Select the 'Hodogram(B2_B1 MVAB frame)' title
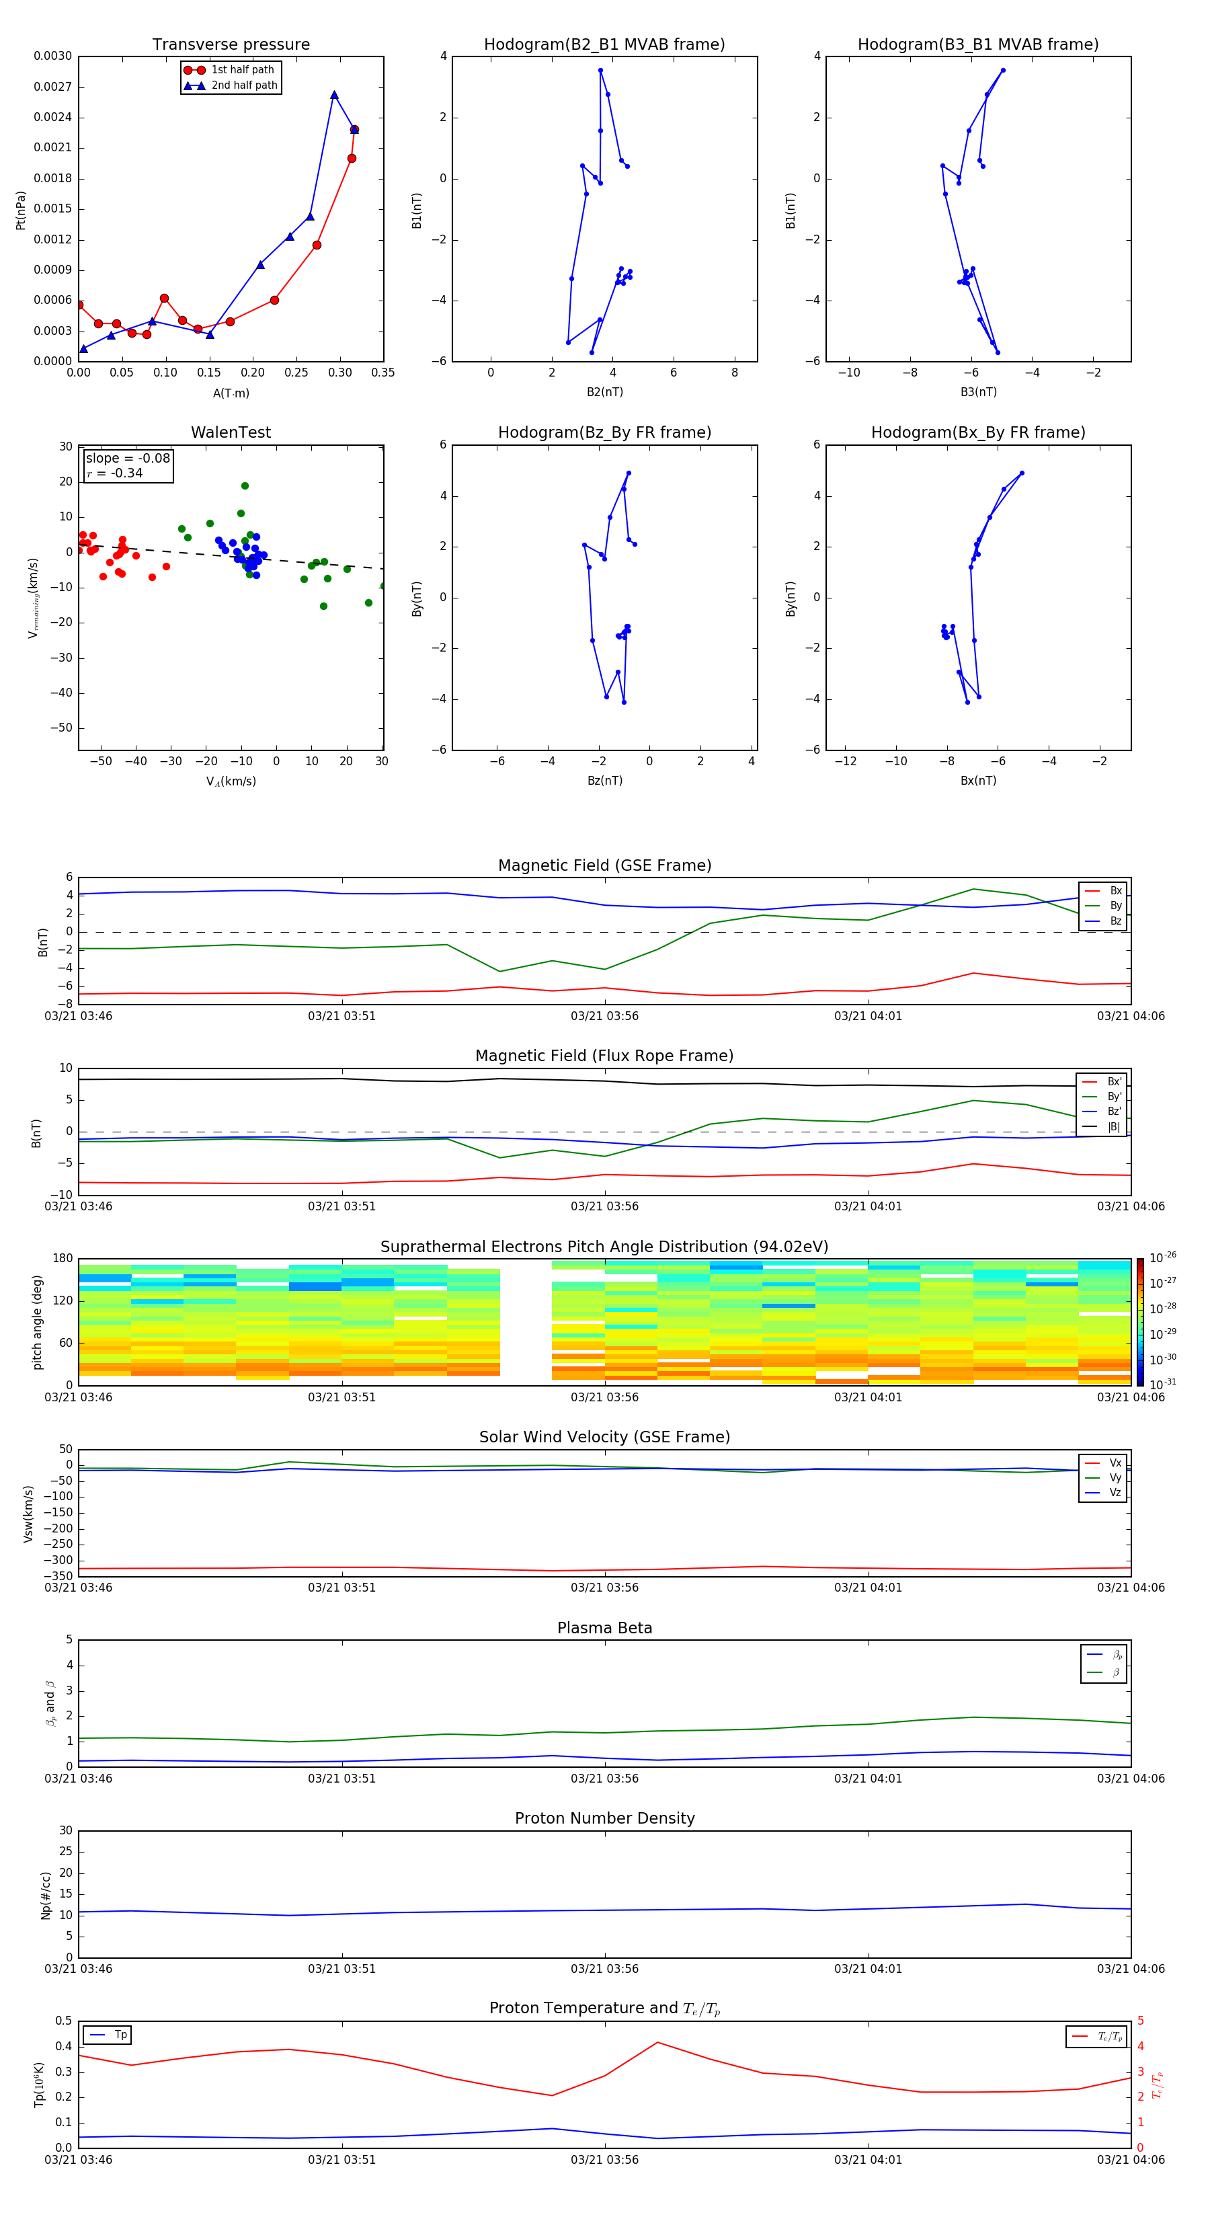 604,45
